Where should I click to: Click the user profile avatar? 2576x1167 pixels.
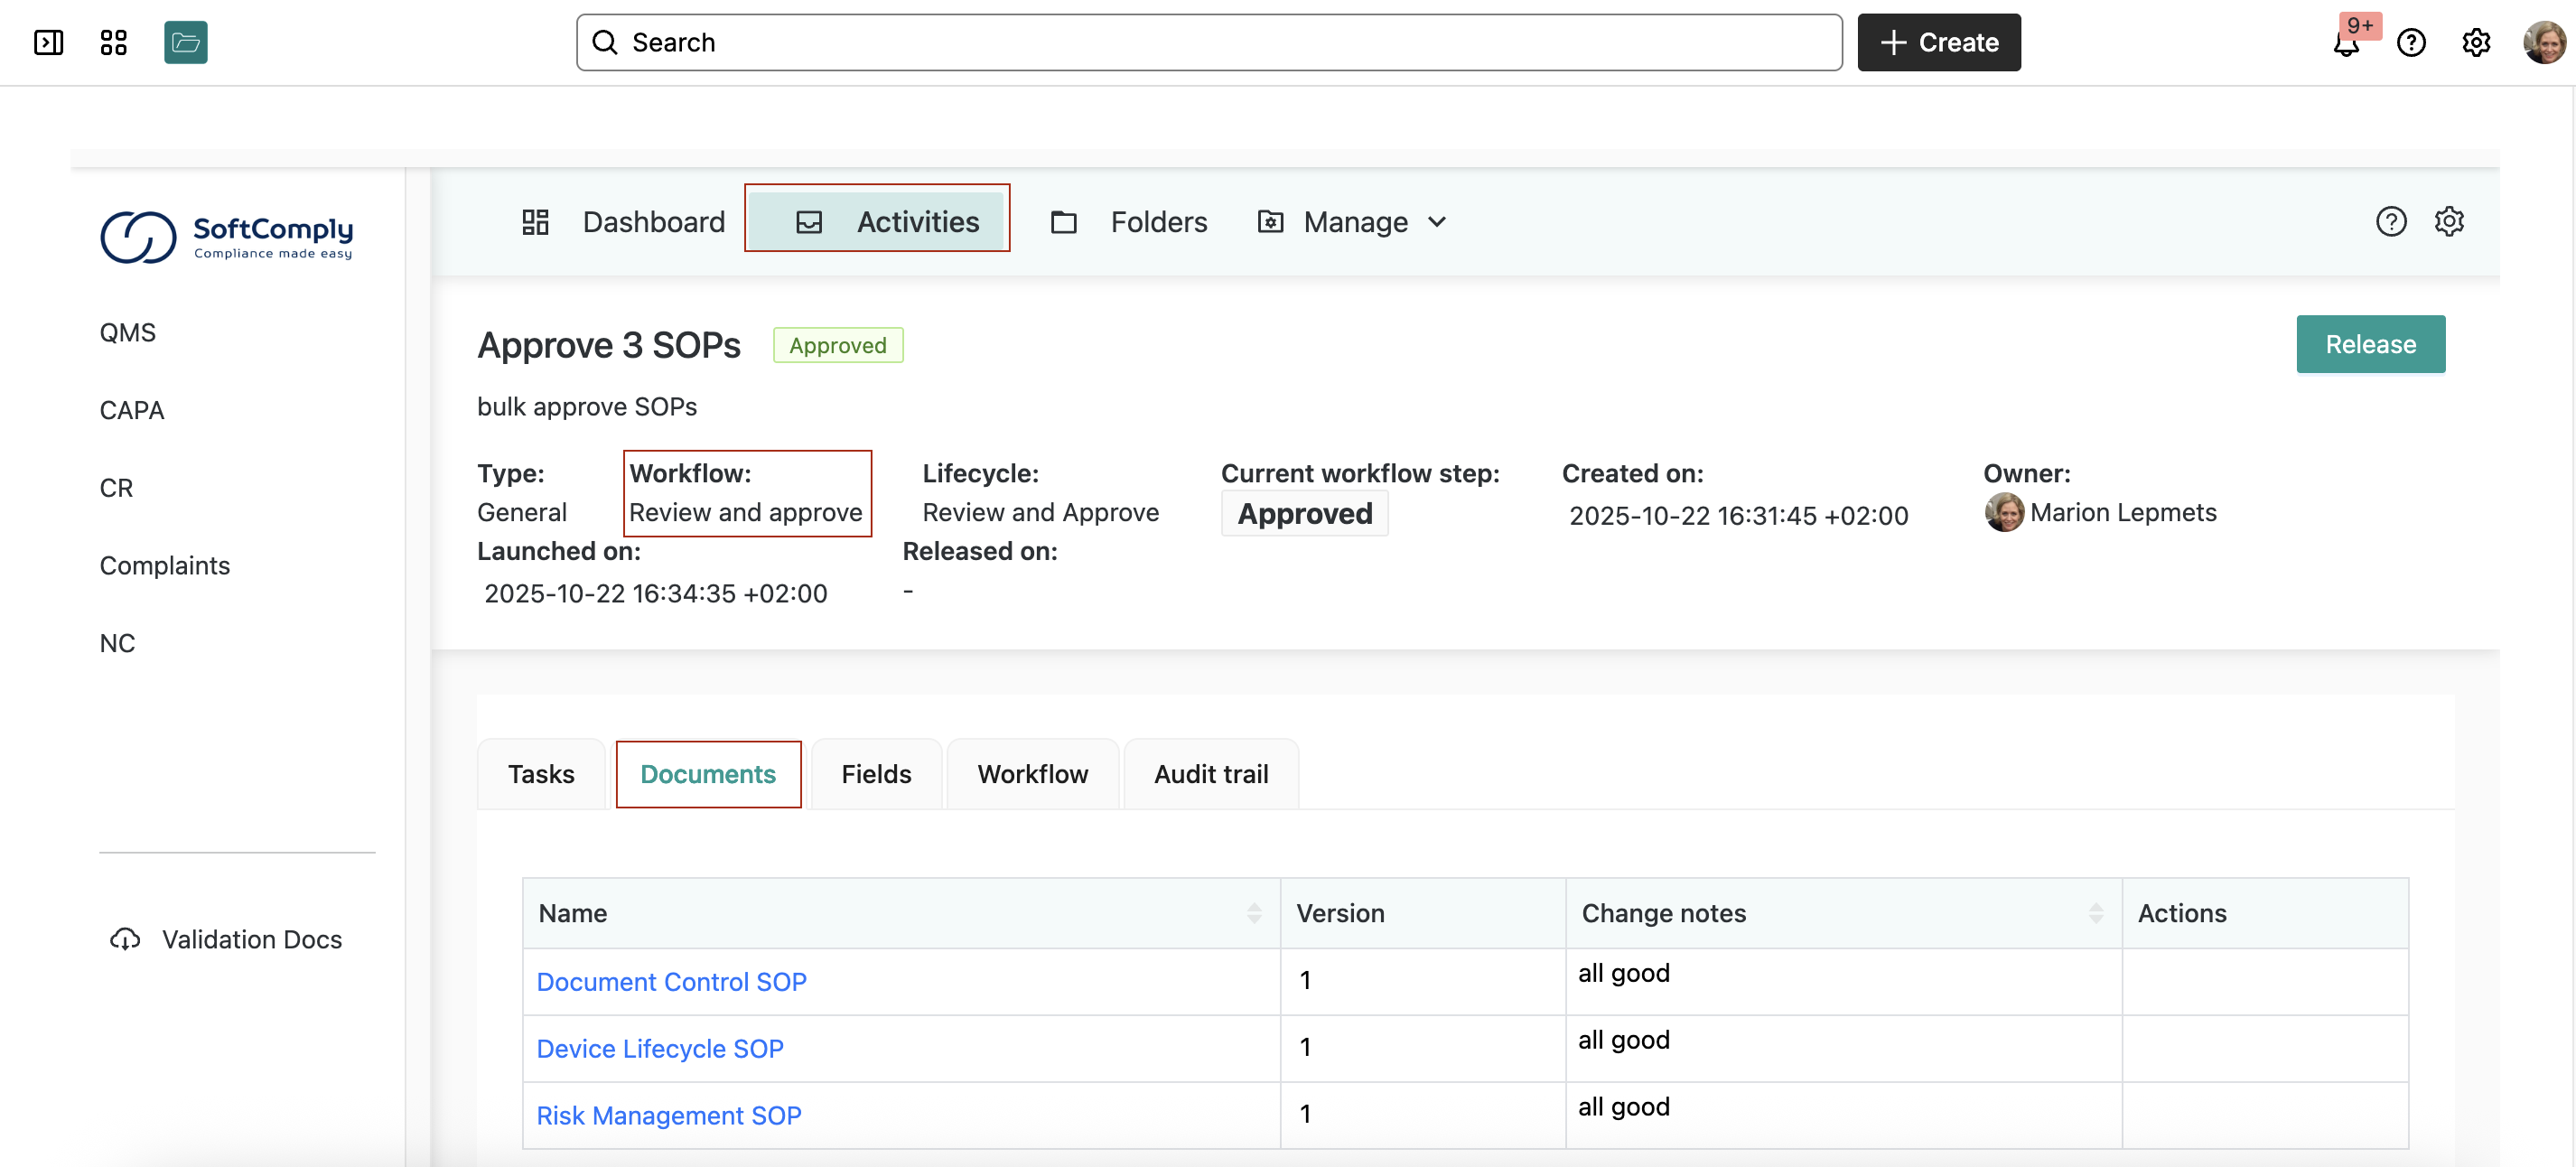click(x=2543, y=43)
